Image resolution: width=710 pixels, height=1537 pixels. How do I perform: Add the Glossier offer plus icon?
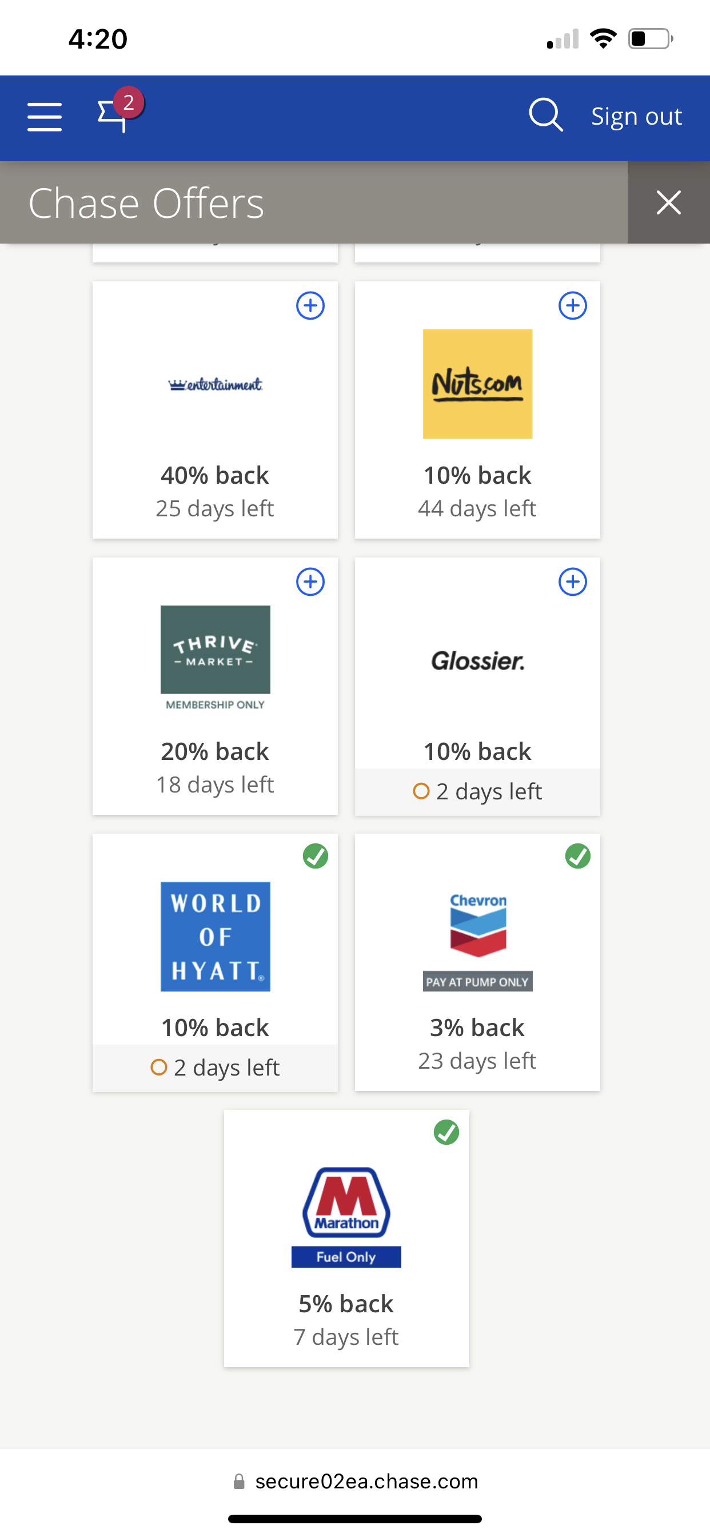click(x=572, y=582)
